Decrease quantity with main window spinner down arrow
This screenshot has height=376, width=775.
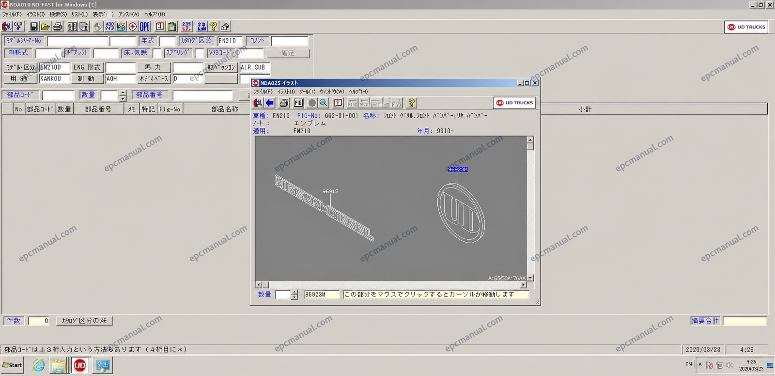123,98
